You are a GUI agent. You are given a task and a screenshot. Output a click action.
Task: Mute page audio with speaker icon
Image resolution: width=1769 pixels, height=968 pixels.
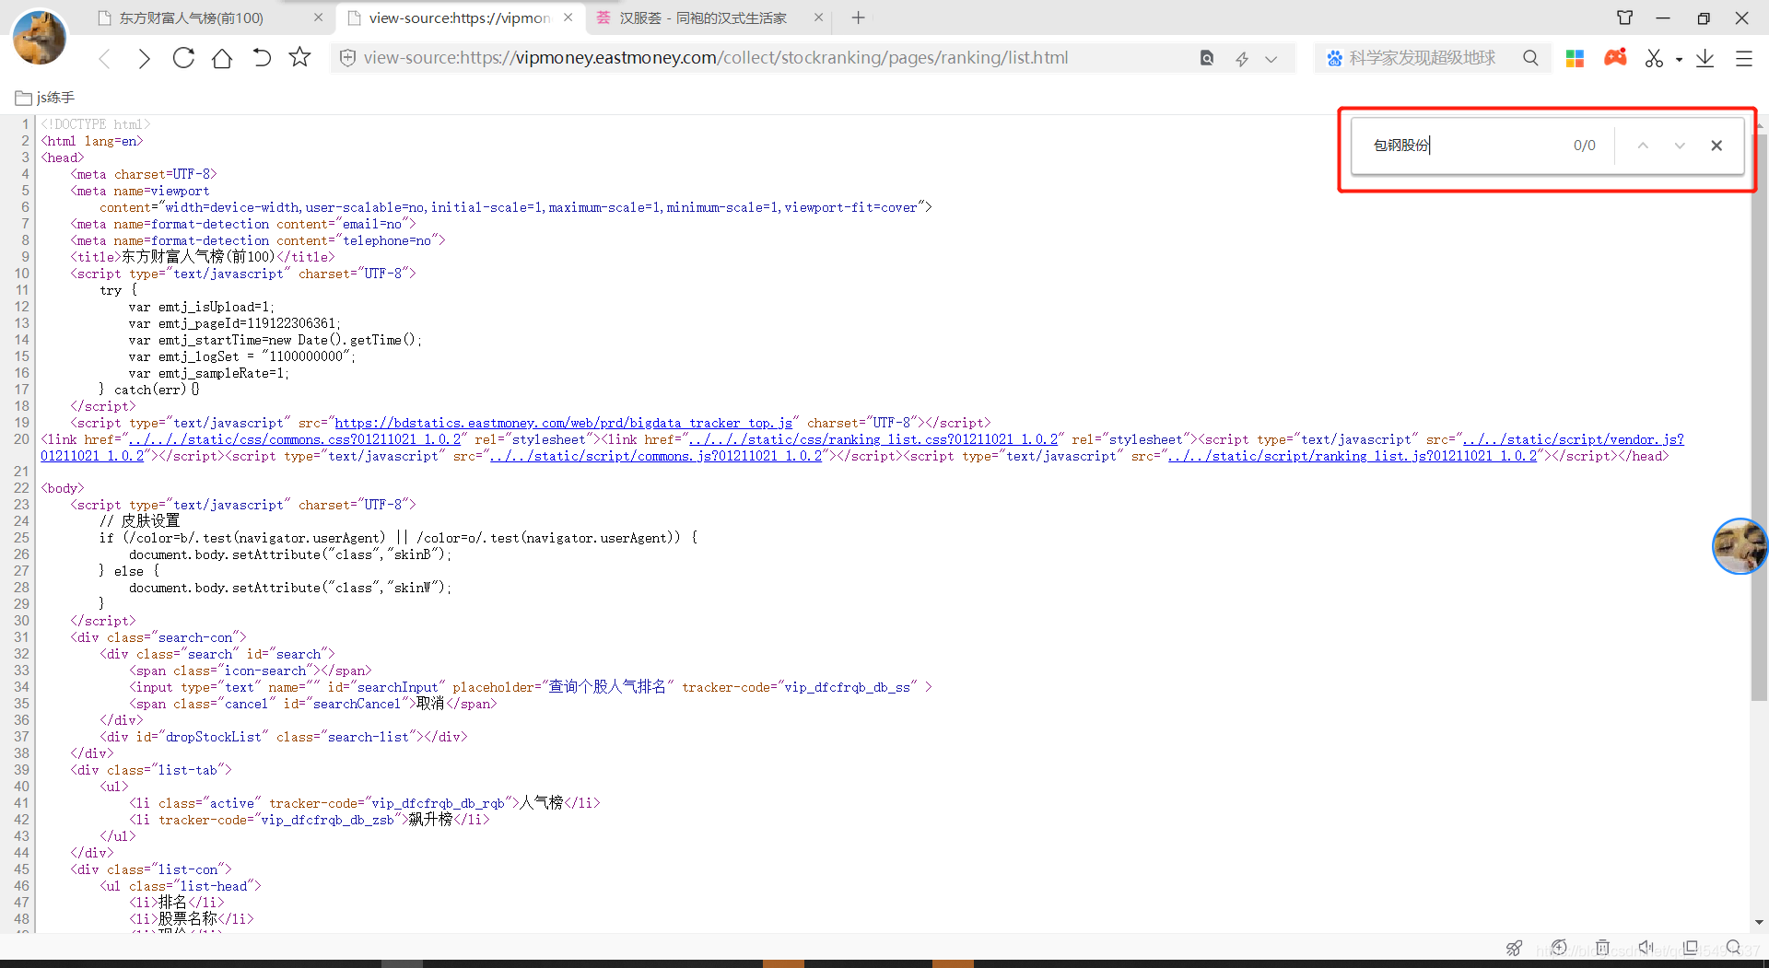(1646, 948)
